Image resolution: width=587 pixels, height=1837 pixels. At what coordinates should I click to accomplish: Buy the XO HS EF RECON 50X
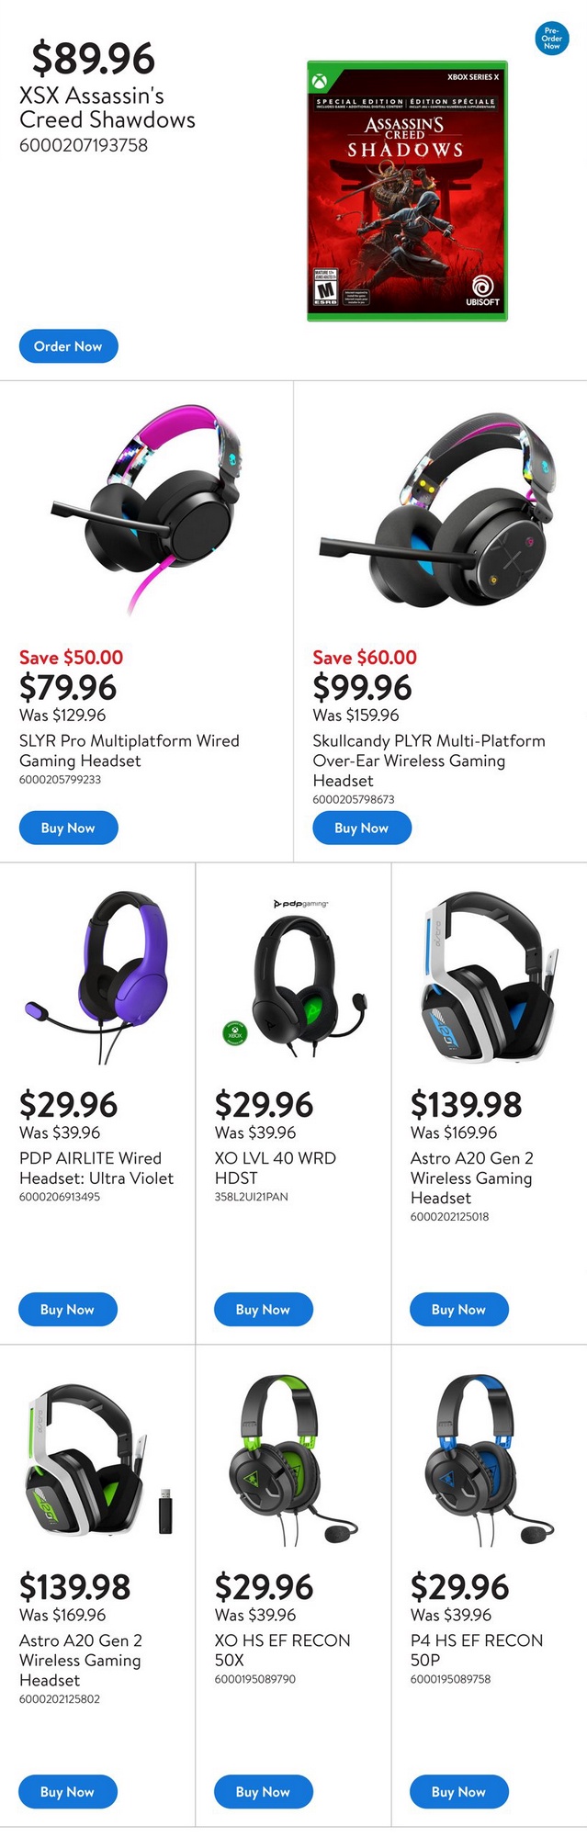point(263,1791)
